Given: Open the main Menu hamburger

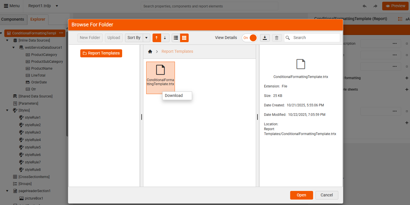Looking at the screenshot, I should (12, 6).
